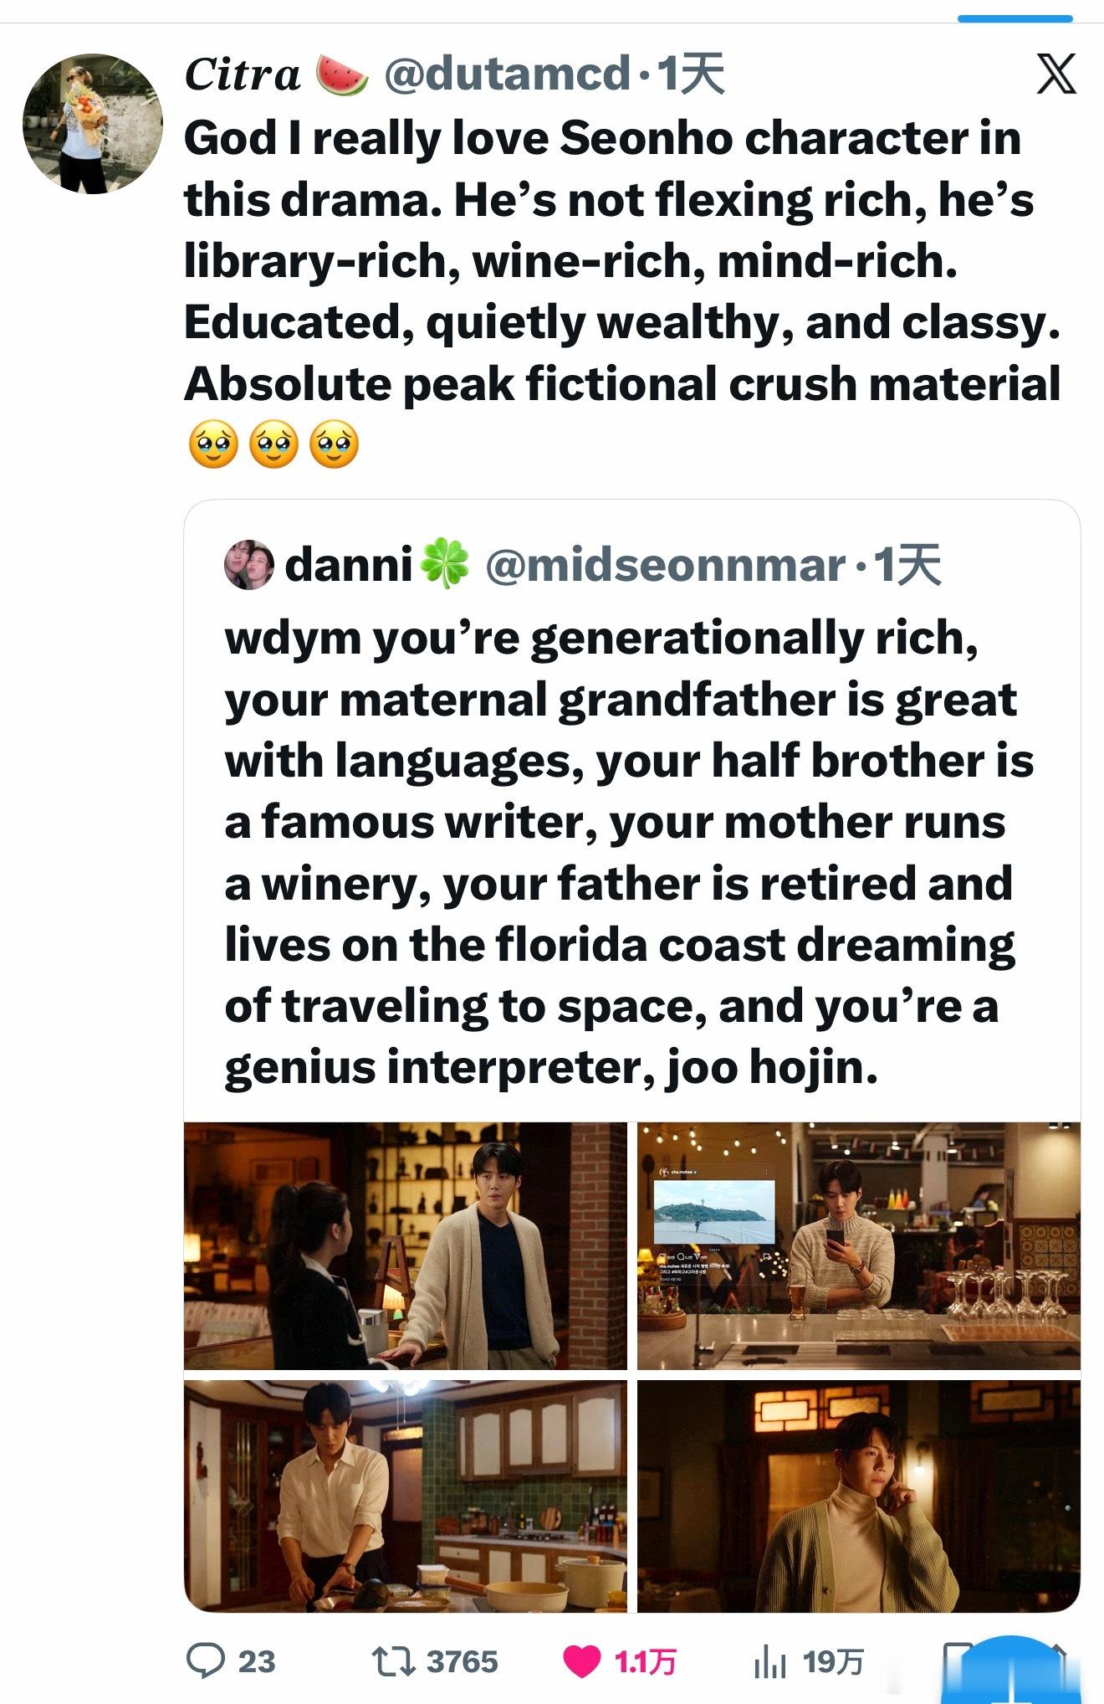
Task: Click the reply comment bubble icon
Action: tap(205, 1660)
